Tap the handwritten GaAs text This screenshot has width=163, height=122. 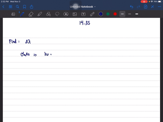(25, 54)
